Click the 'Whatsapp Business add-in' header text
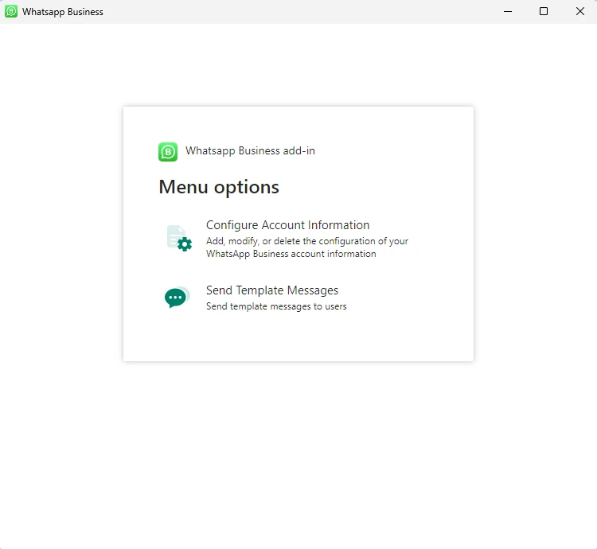 click(x=250, y=150)
